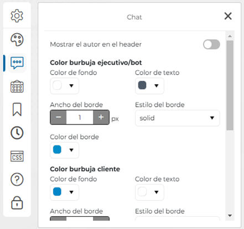Open client bubble Color de texto picker
Screen dimensions: 244x229
pyautogui.click(x=149, y=192)
